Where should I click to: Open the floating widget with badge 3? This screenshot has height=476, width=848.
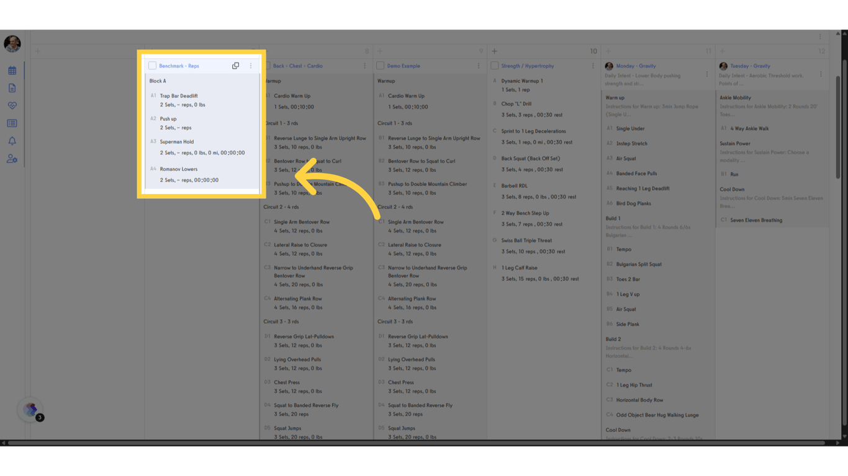tap(30, 410)
